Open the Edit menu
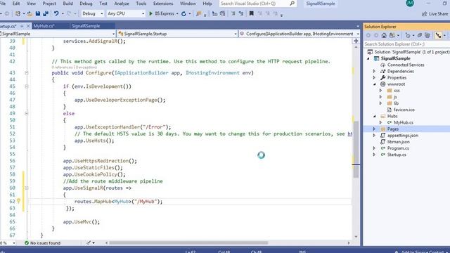This screenshot has height=253, width=450. point(16,4)
